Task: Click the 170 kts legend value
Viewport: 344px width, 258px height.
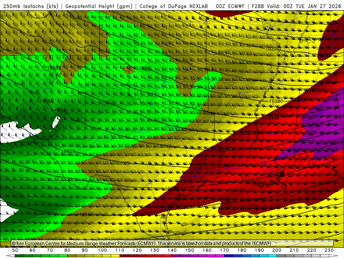Action: (x=224, y=250)
